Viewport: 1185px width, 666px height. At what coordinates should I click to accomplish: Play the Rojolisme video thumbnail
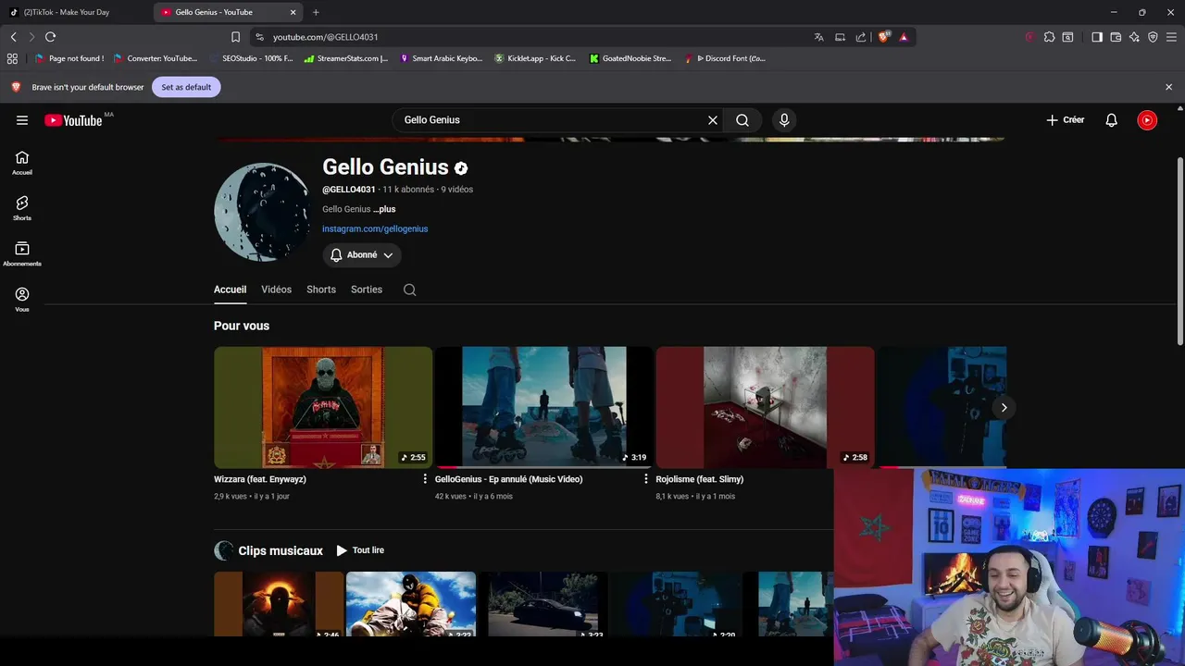(x=765, y=407)
